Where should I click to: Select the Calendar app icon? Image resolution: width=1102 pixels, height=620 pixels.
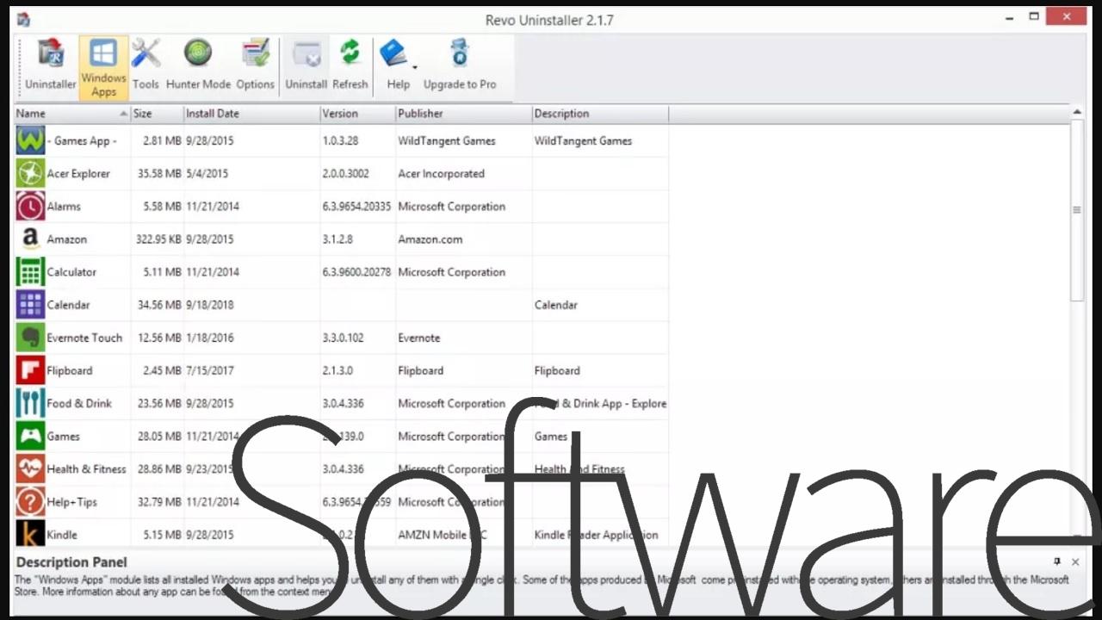coord(30,304)
